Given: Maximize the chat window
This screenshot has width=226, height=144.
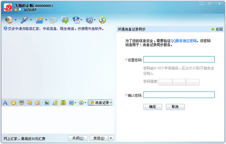Looking at the screenshot, I should coord(210,4).
